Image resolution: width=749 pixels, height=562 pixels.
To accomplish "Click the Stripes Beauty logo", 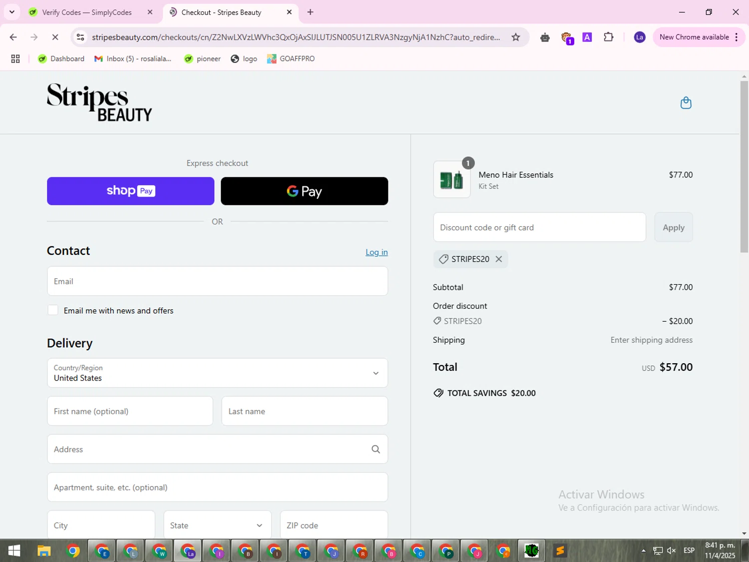I will 99,102.
